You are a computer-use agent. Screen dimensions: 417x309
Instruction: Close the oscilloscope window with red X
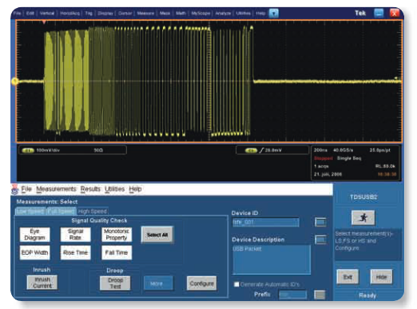click(x=395, y=13)
